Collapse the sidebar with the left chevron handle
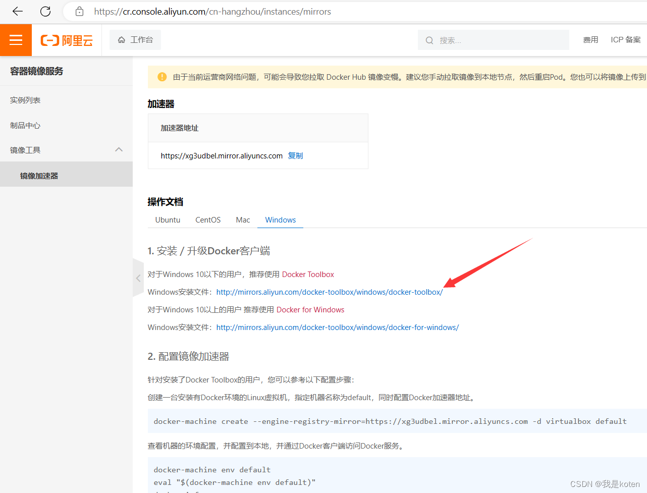 (x=138, y=278)
